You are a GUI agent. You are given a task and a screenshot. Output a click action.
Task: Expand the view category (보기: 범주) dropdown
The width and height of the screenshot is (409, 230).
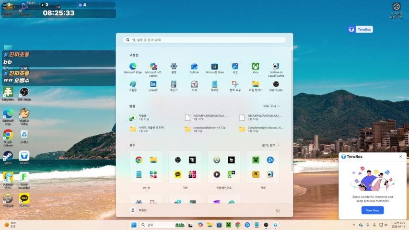(x=271, y=145)
